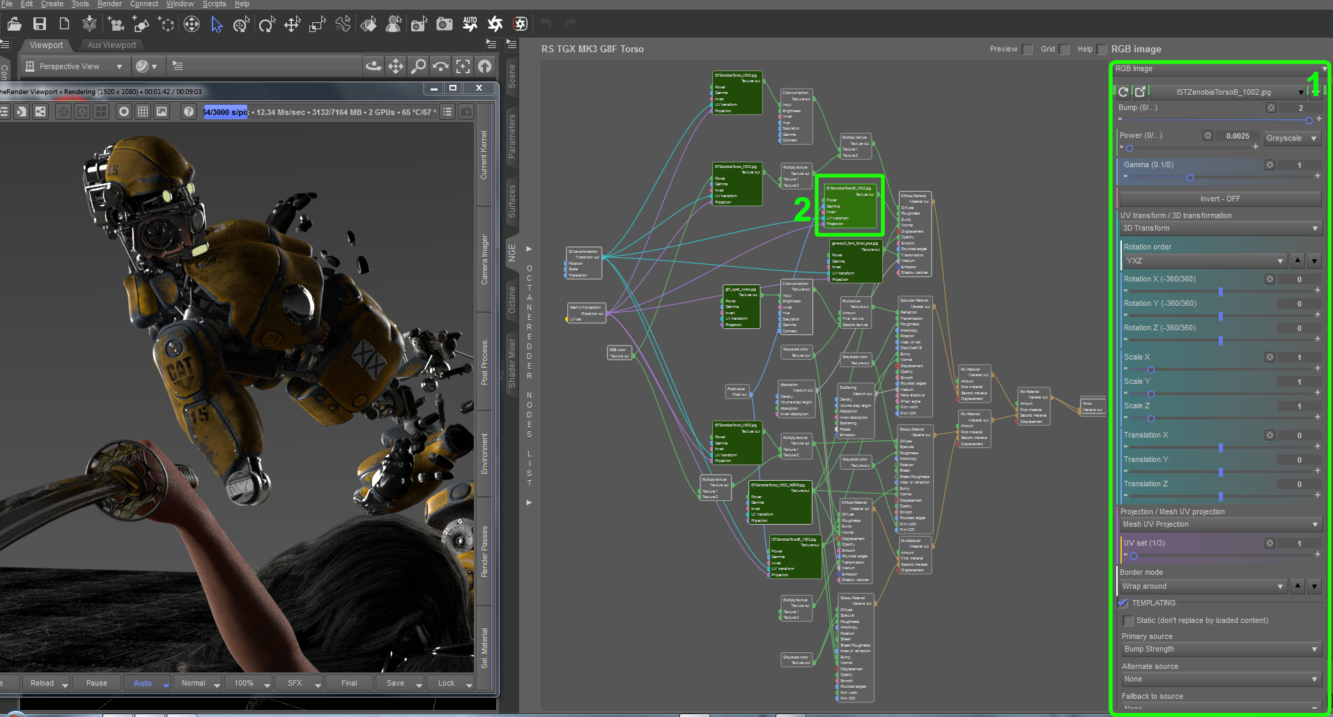Uncheck the TEMPLATING checkbox
This screenshot has height=717, width=1333.
click(x=1123, y=603)
